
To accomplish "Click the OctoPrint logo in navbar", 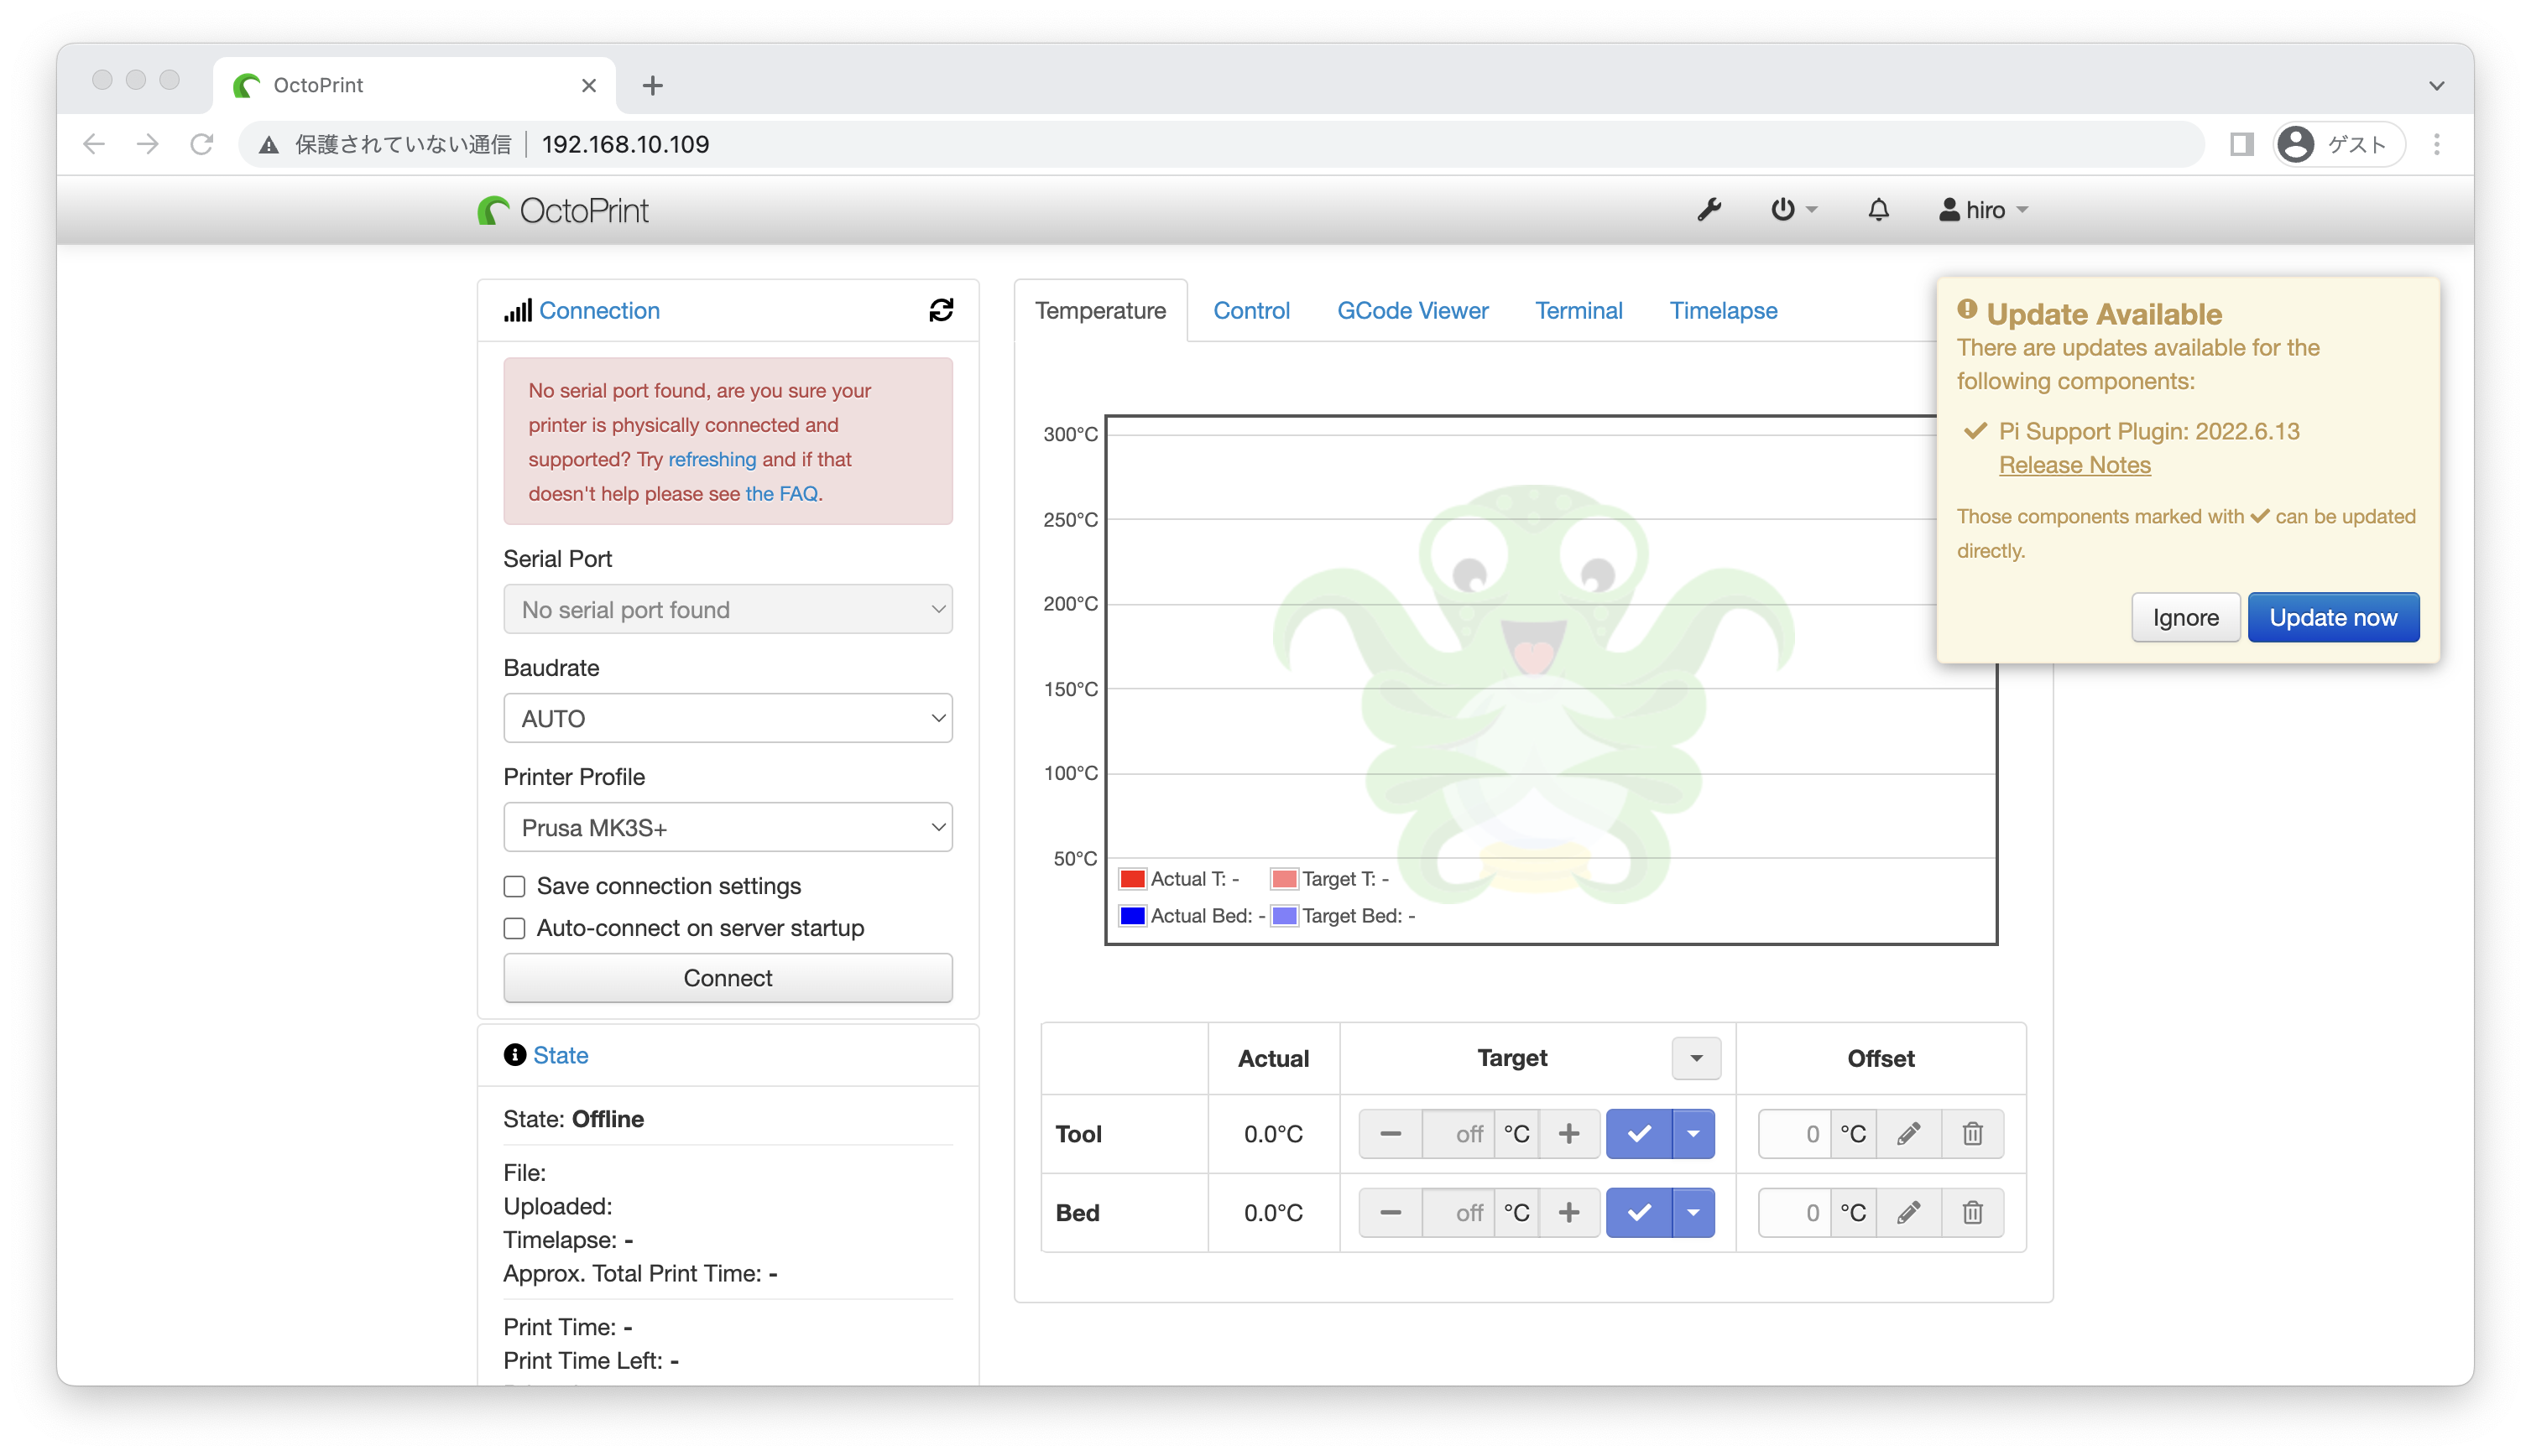I will click(563, 210).
